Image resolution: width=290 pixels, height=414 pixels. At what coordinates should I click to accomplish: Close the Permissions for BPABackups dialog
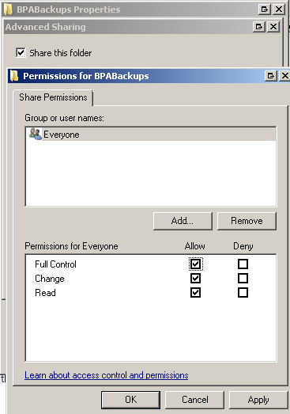[285, 76]
